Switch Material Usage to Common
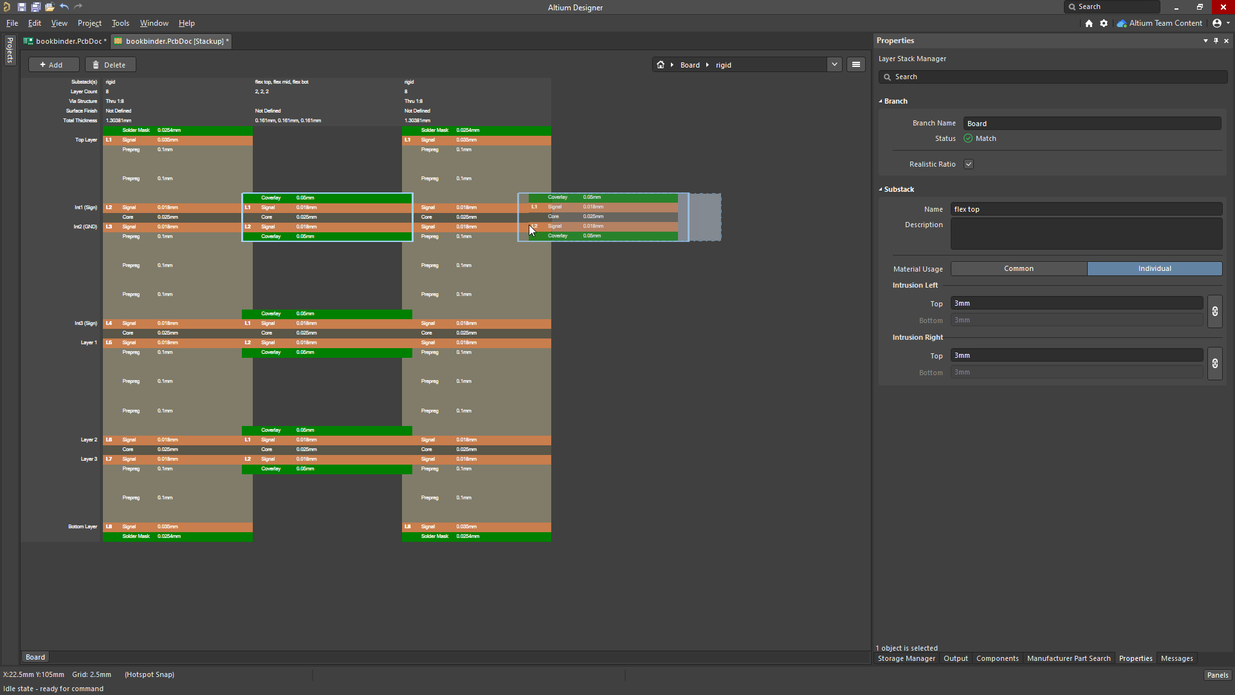 point(1018,268)
